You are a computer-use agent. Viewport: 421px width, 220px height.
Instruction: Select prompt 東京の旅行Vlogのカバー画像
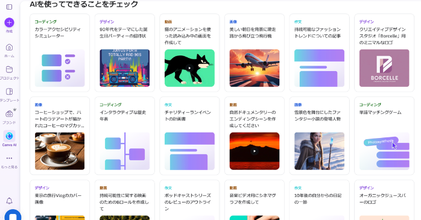coord(57,199)
